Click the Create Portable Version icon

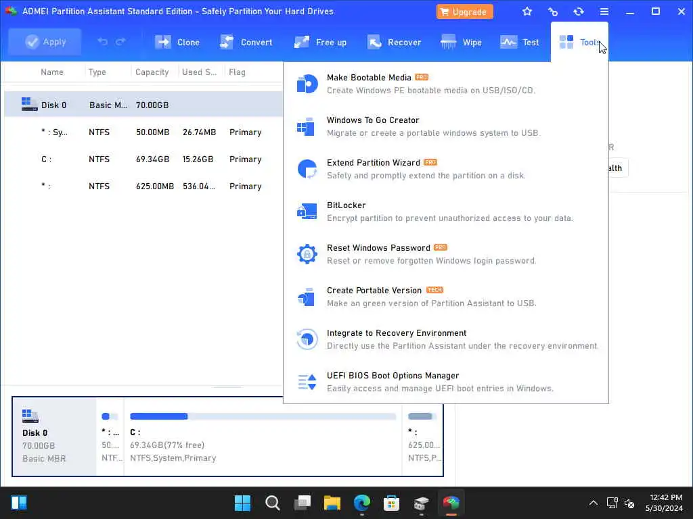click(x=306, y=297)
